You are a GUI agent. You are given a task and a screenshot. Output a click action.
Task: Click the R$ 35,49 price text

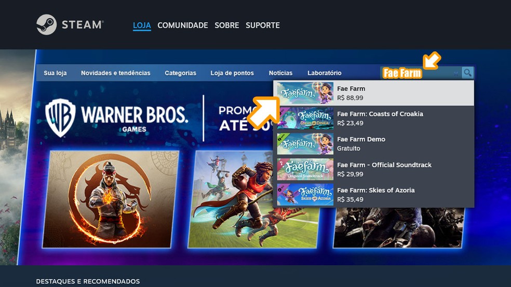coord(350,199)
